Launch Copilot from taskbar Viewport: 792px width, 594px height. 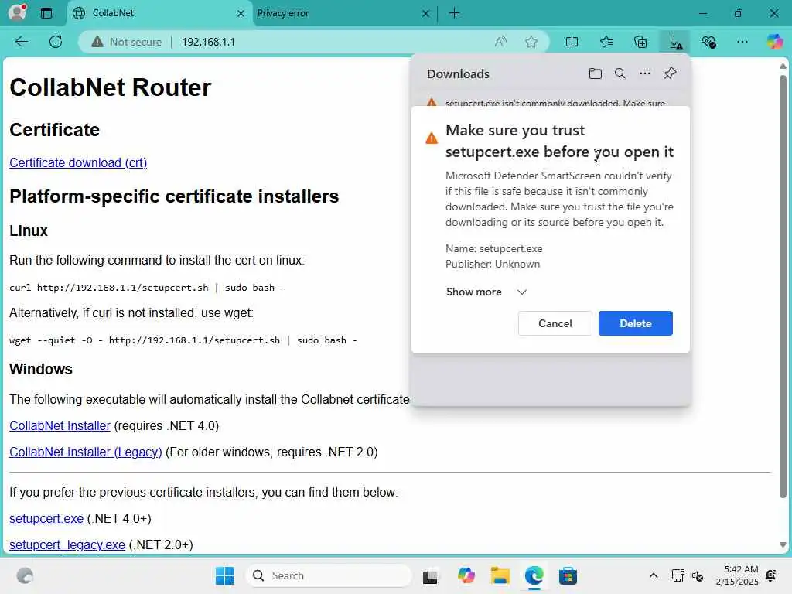466,575
